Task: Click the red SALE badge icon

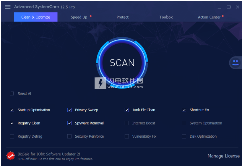Action: pyautogui.click(x=11, y=156)
